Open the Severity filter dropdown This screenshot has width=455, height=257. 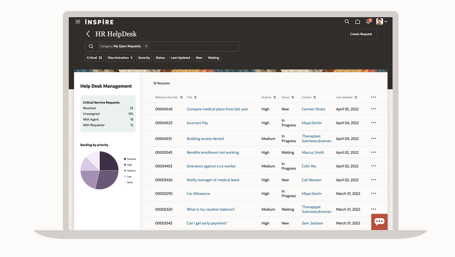pyautogui.click(x=144, y=58)
